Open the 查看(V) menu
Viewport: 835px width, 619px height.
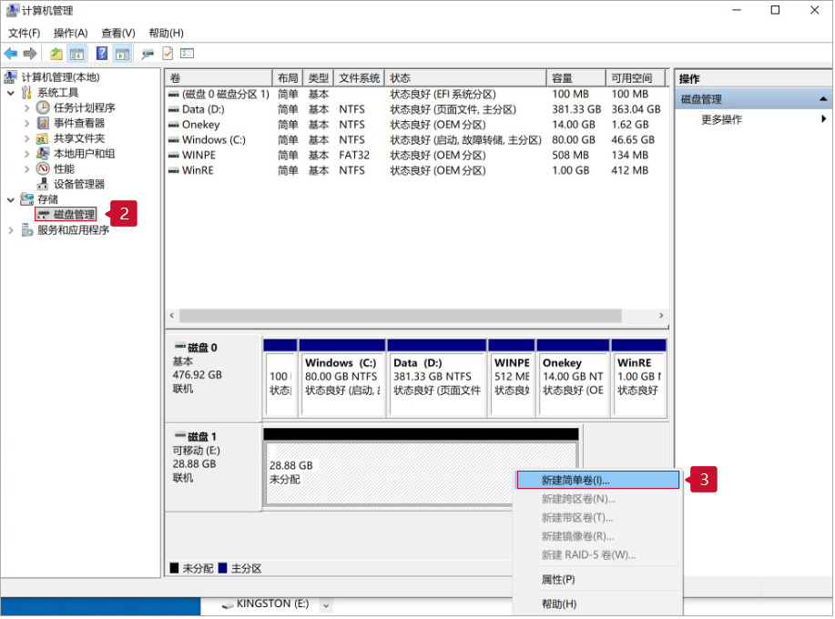[x=118, y=33]
